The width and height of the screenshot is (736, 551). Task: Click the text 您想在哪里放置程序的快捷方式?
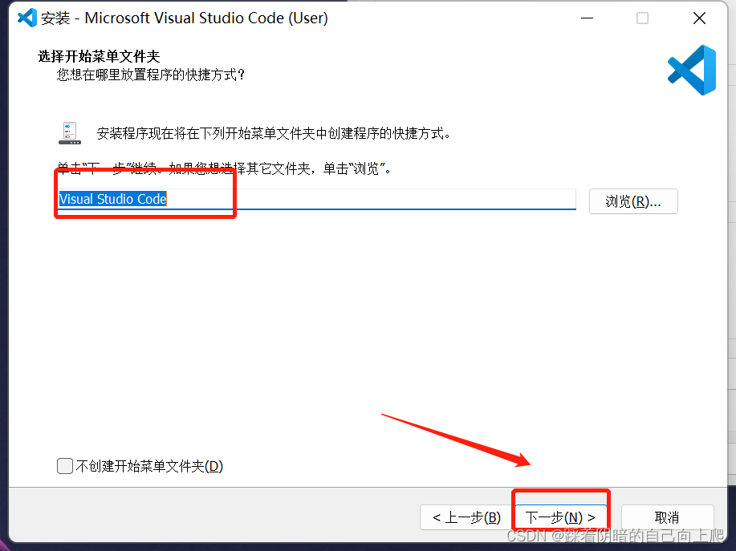(151, 75)
